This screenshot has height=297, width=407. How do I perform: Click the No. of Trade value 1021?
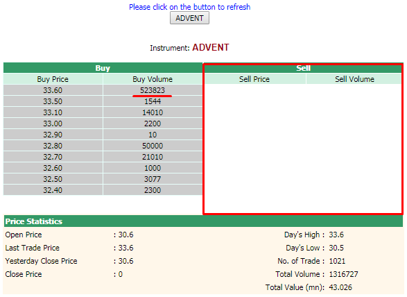[x=337, y=261]
